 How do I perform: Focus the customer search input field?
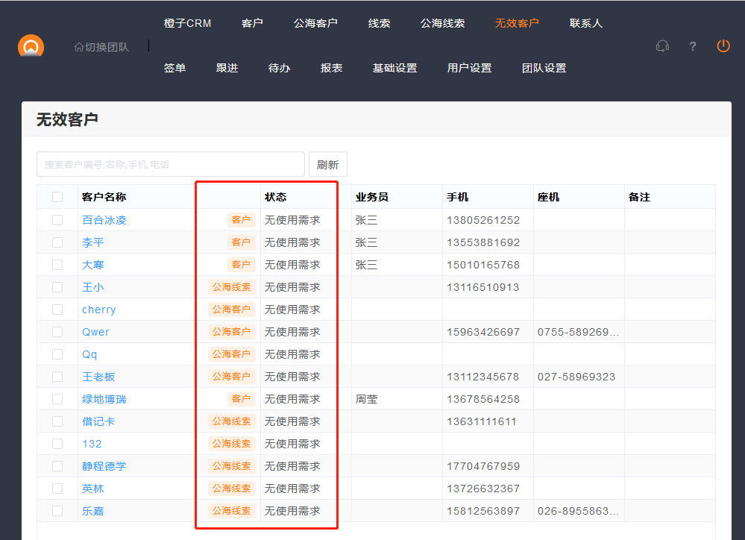170,164
